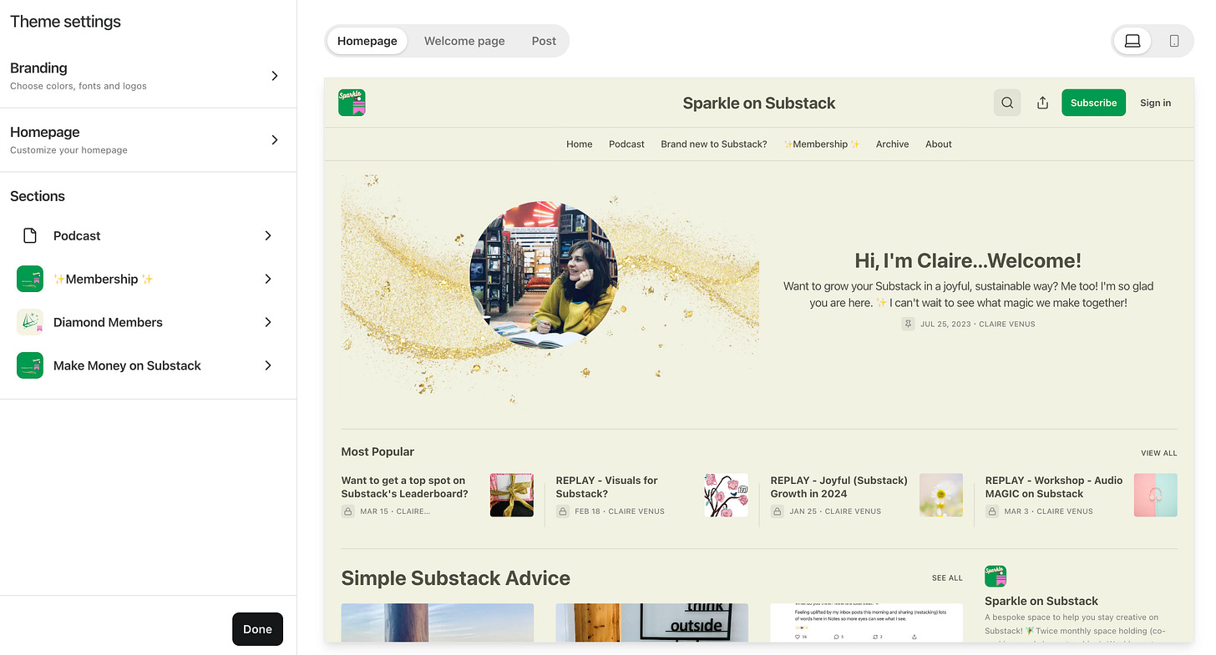Click the Sections heading in sidebar
Viewport: 1216px width, 655px height.
(38, 197)
